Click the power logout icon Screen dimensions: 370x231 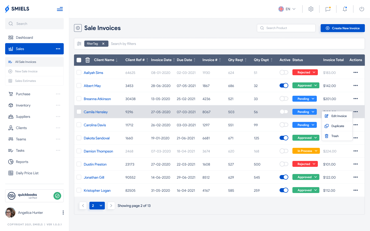[362, 9]
